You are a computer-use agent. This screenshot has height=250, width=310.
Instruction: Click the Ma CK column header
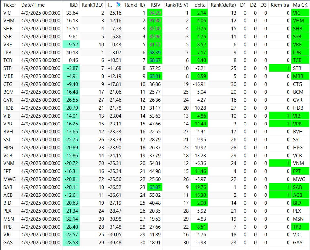(x=300, y=5)
